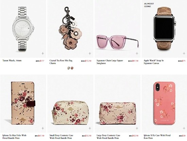Screen dimensions: 187x141
Task: Click the pink square sunglasses image
Action: pos(118,42)
